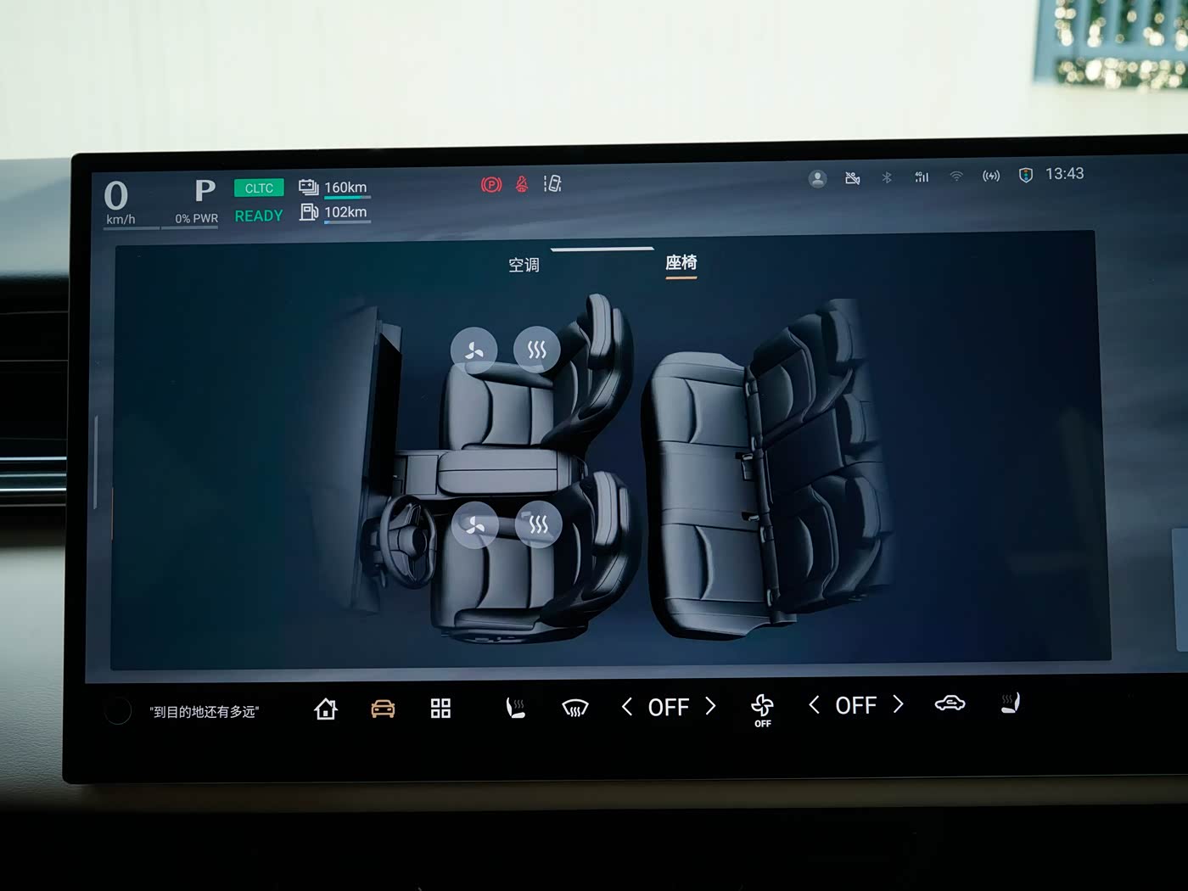Go to the home screen icon
The image size is (1188, 891).
click(x=326, y=709)
